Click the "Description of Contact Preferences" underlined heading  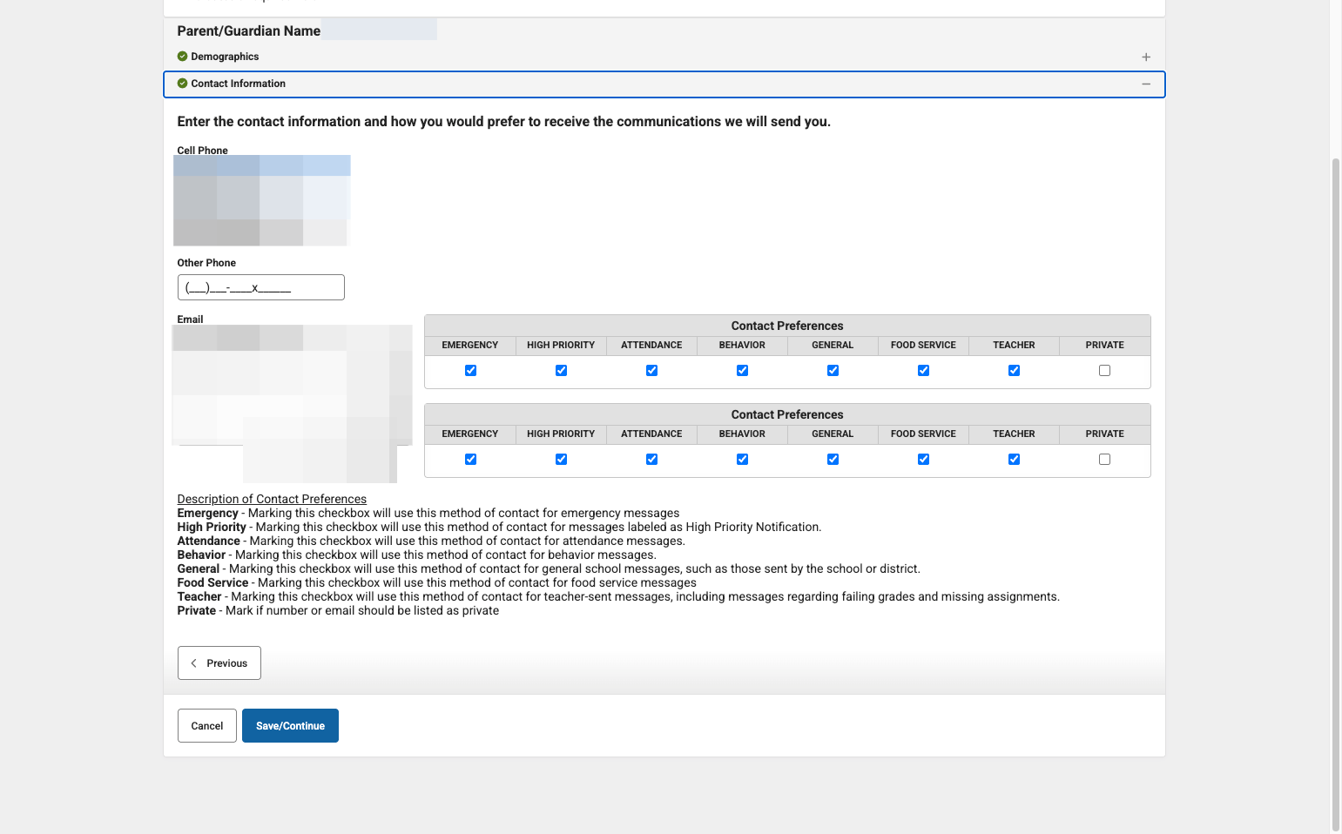(x=272, y=499)
